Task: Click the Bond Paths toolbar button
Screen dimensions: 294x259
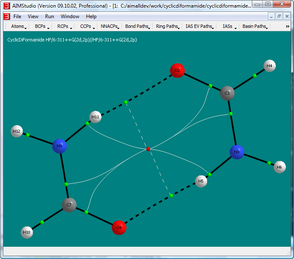Action: 138,26
